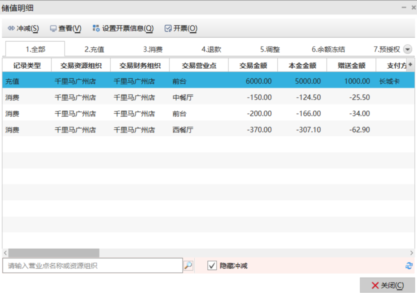Open 查看 view record icon
Viewport: 417px width, 293px height.
click(x=53, y=28)
